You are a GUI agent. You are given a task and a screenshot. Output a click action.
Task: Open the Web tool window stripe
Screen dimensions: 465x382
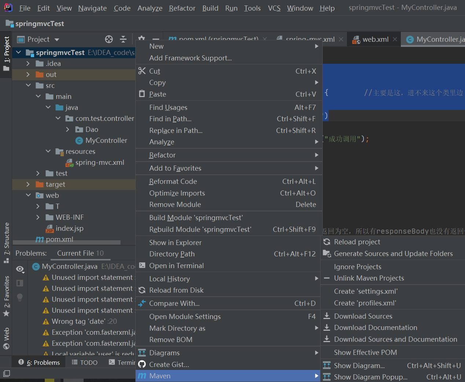point(6,339)
